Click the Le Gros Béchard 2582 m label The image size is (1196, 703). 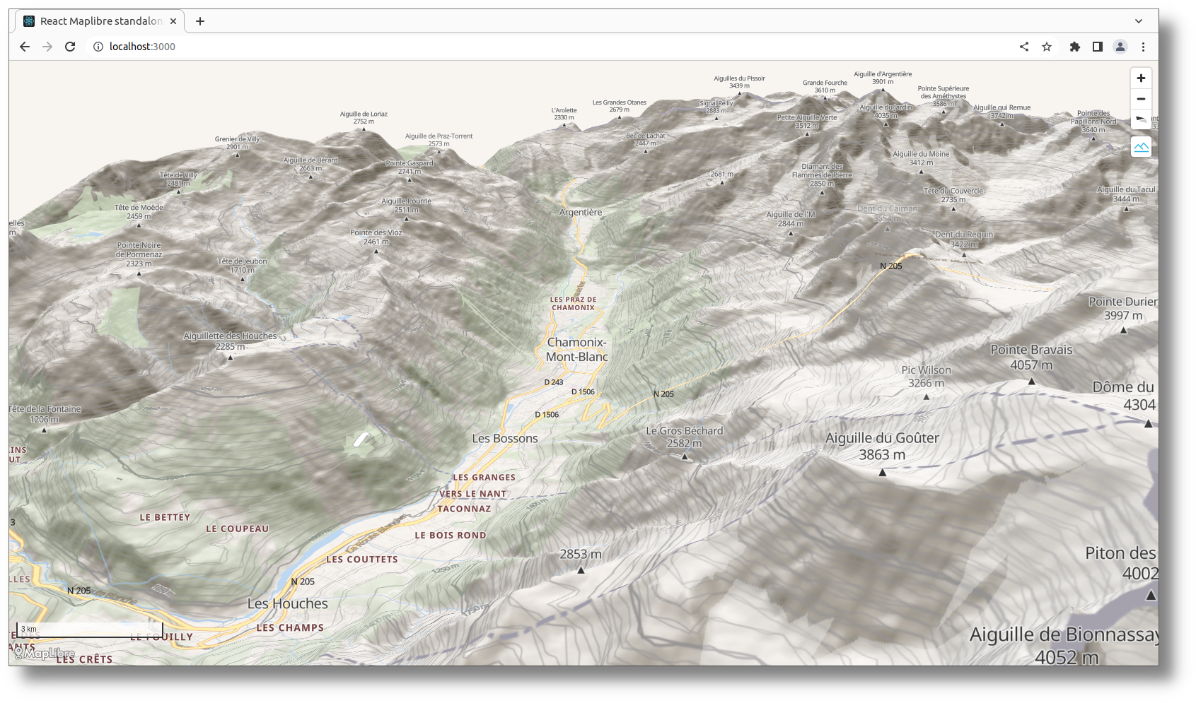685,437
